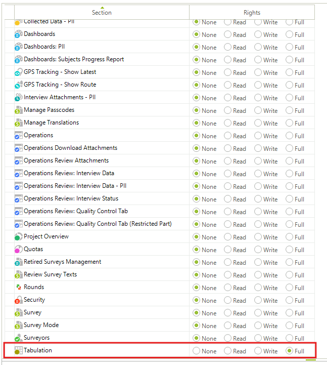Screen dimensions: 327x365
Task: Select the Operations Review: Quality Control Tab (Restricted Part) row
Action: click(x=160, y=224)
